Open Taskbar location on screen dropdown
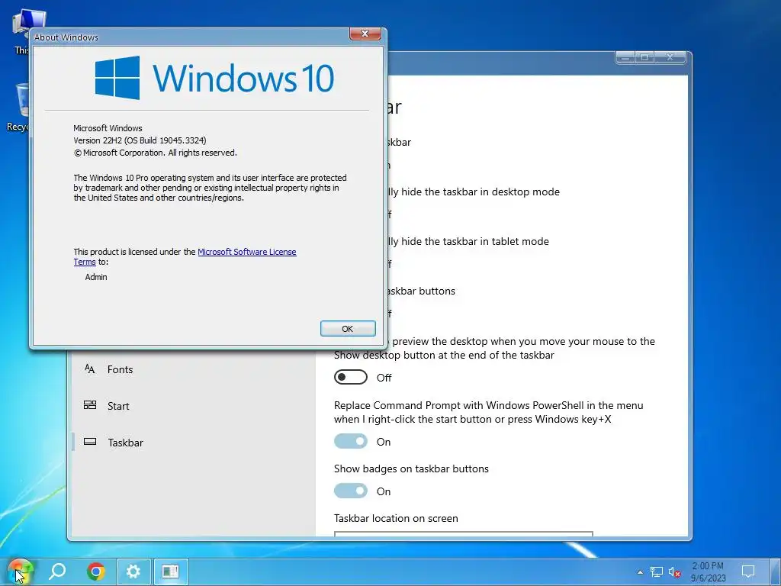 pos(463,534)
